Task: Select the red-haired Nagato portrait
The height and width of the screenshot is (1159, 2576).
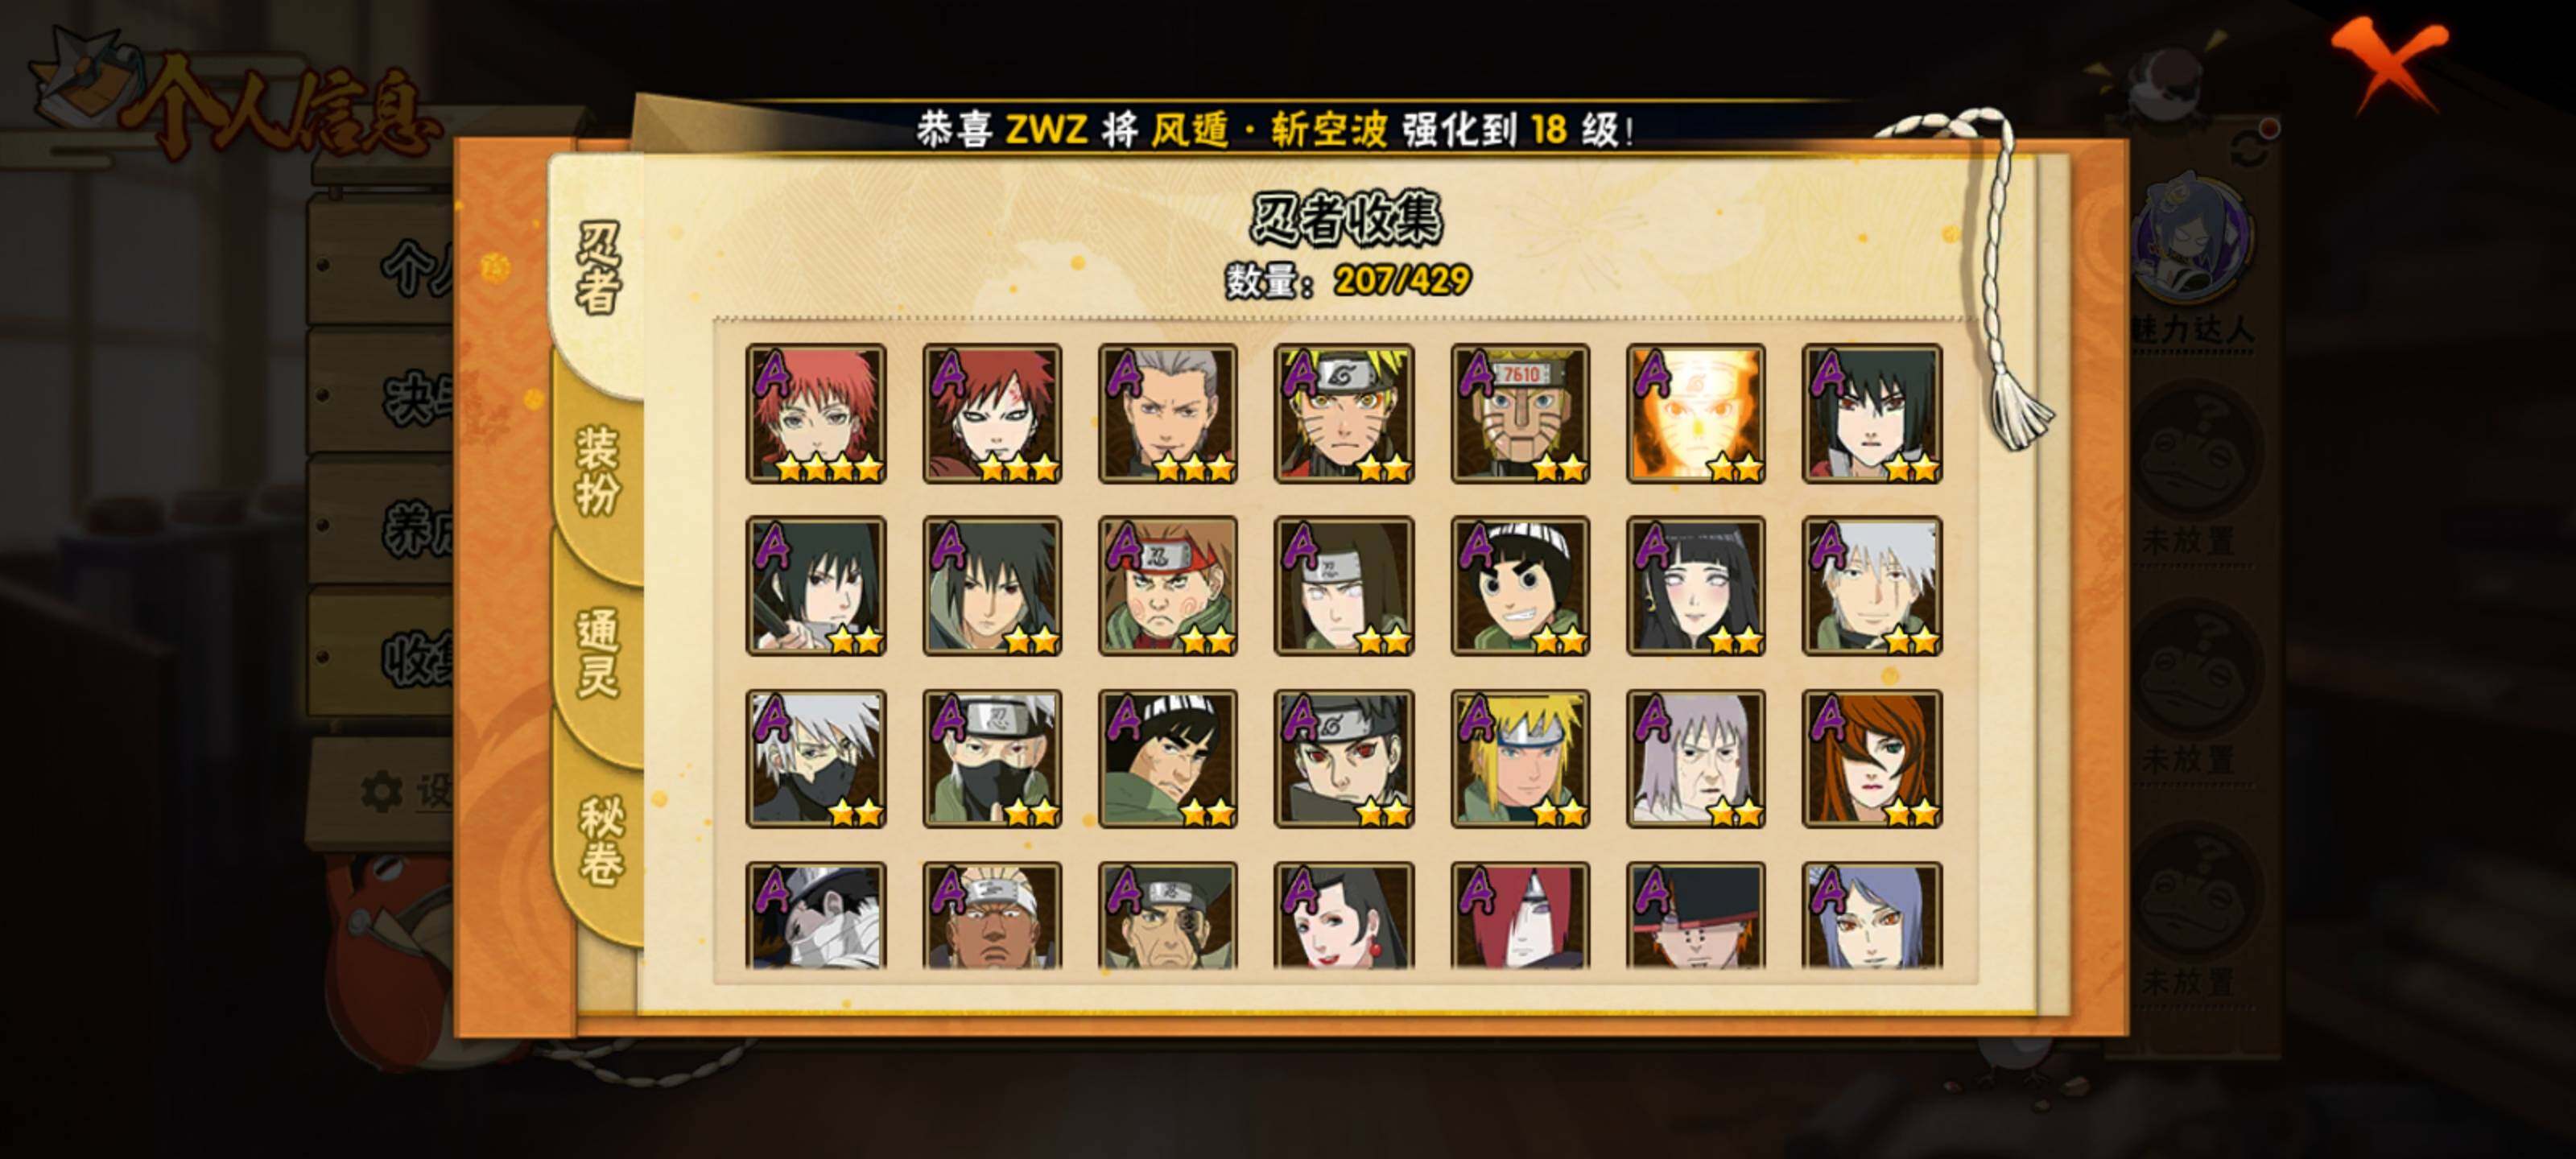Action: (1520, 915)
